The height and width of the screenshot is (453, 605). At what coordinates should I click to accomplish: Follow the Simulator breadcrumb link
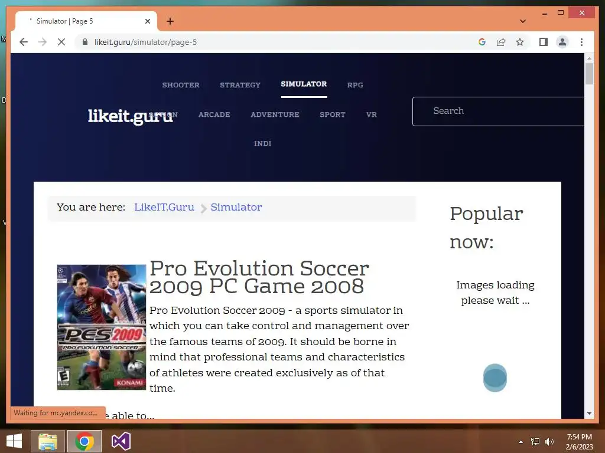(236, 207)
